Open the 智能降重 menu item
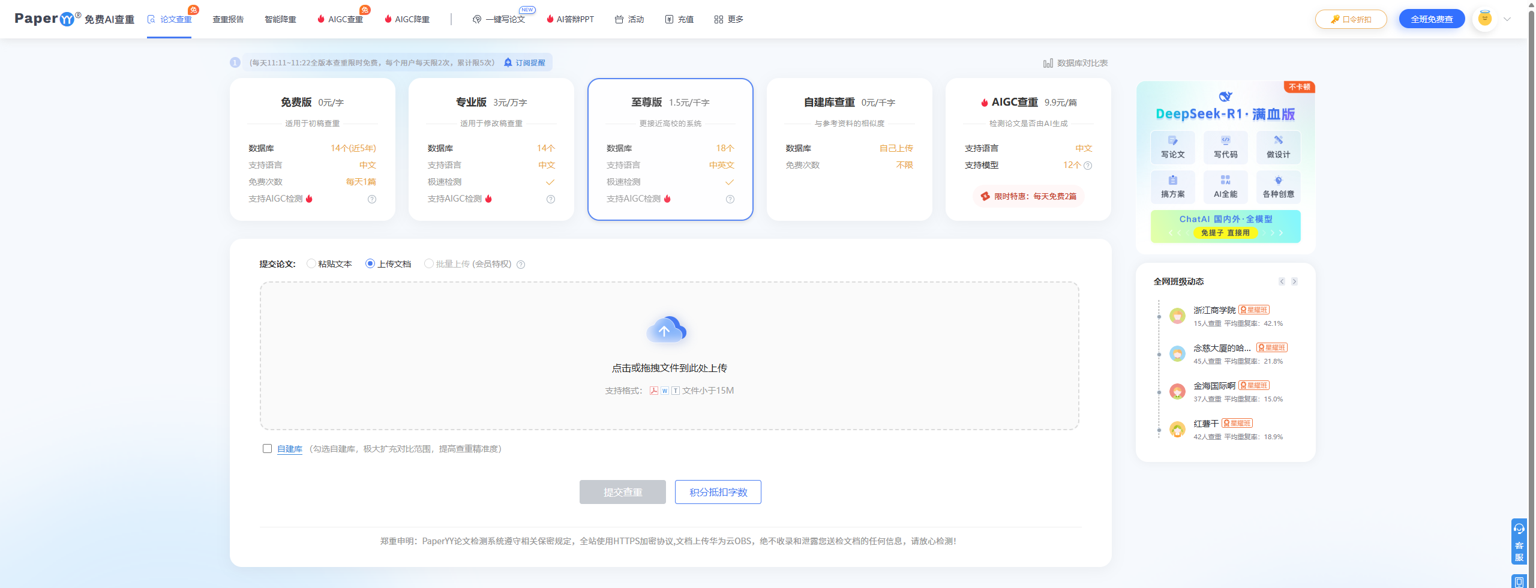Image resolution: width=1536 pixels, height=588 pixels. (280, 19)
